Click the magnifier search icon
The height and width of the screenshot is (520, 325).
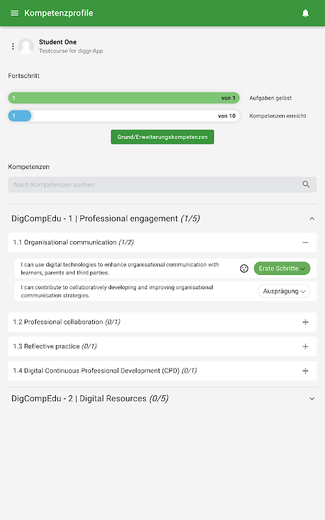tap(306, 185)
